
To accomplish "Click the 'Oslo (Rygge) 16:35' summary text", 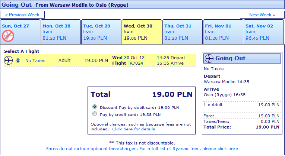I will 225,95.
